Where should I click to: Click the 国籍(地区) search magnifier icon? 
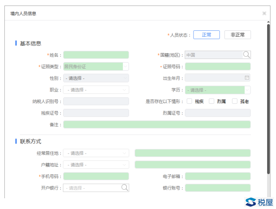246,55
